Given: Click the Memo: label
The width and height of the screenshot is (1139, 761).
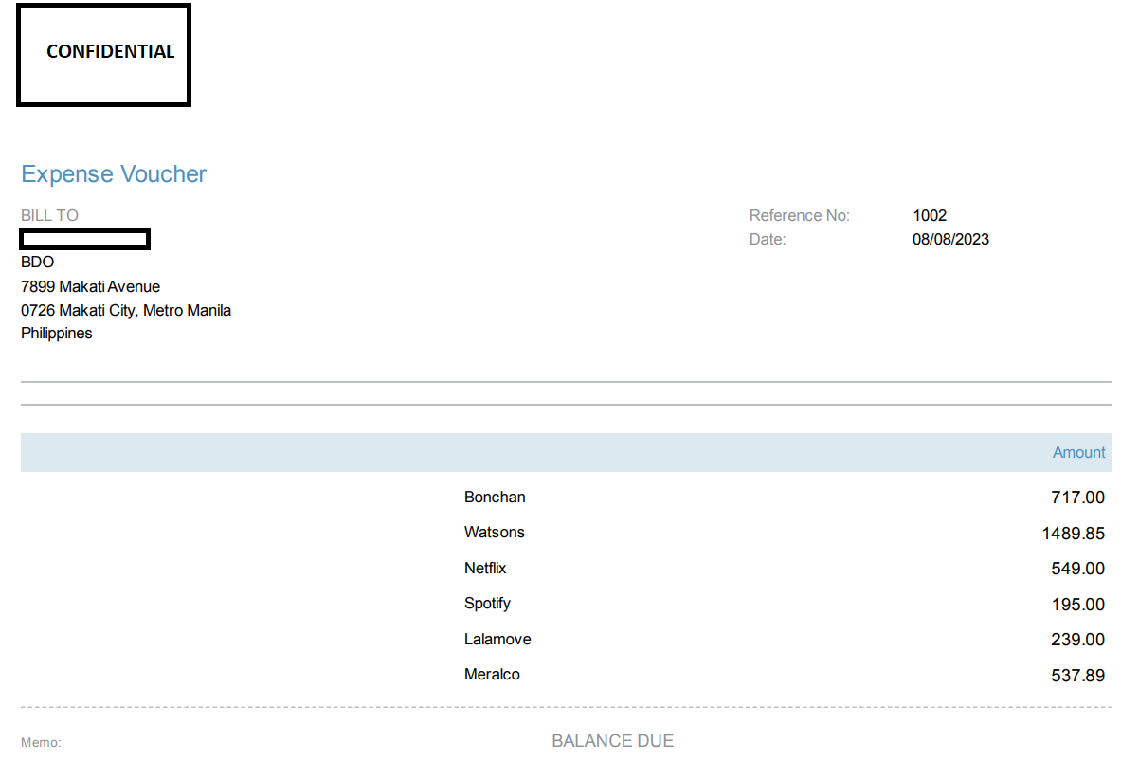Looking at the screenshot, I should (x=41, y=743).
